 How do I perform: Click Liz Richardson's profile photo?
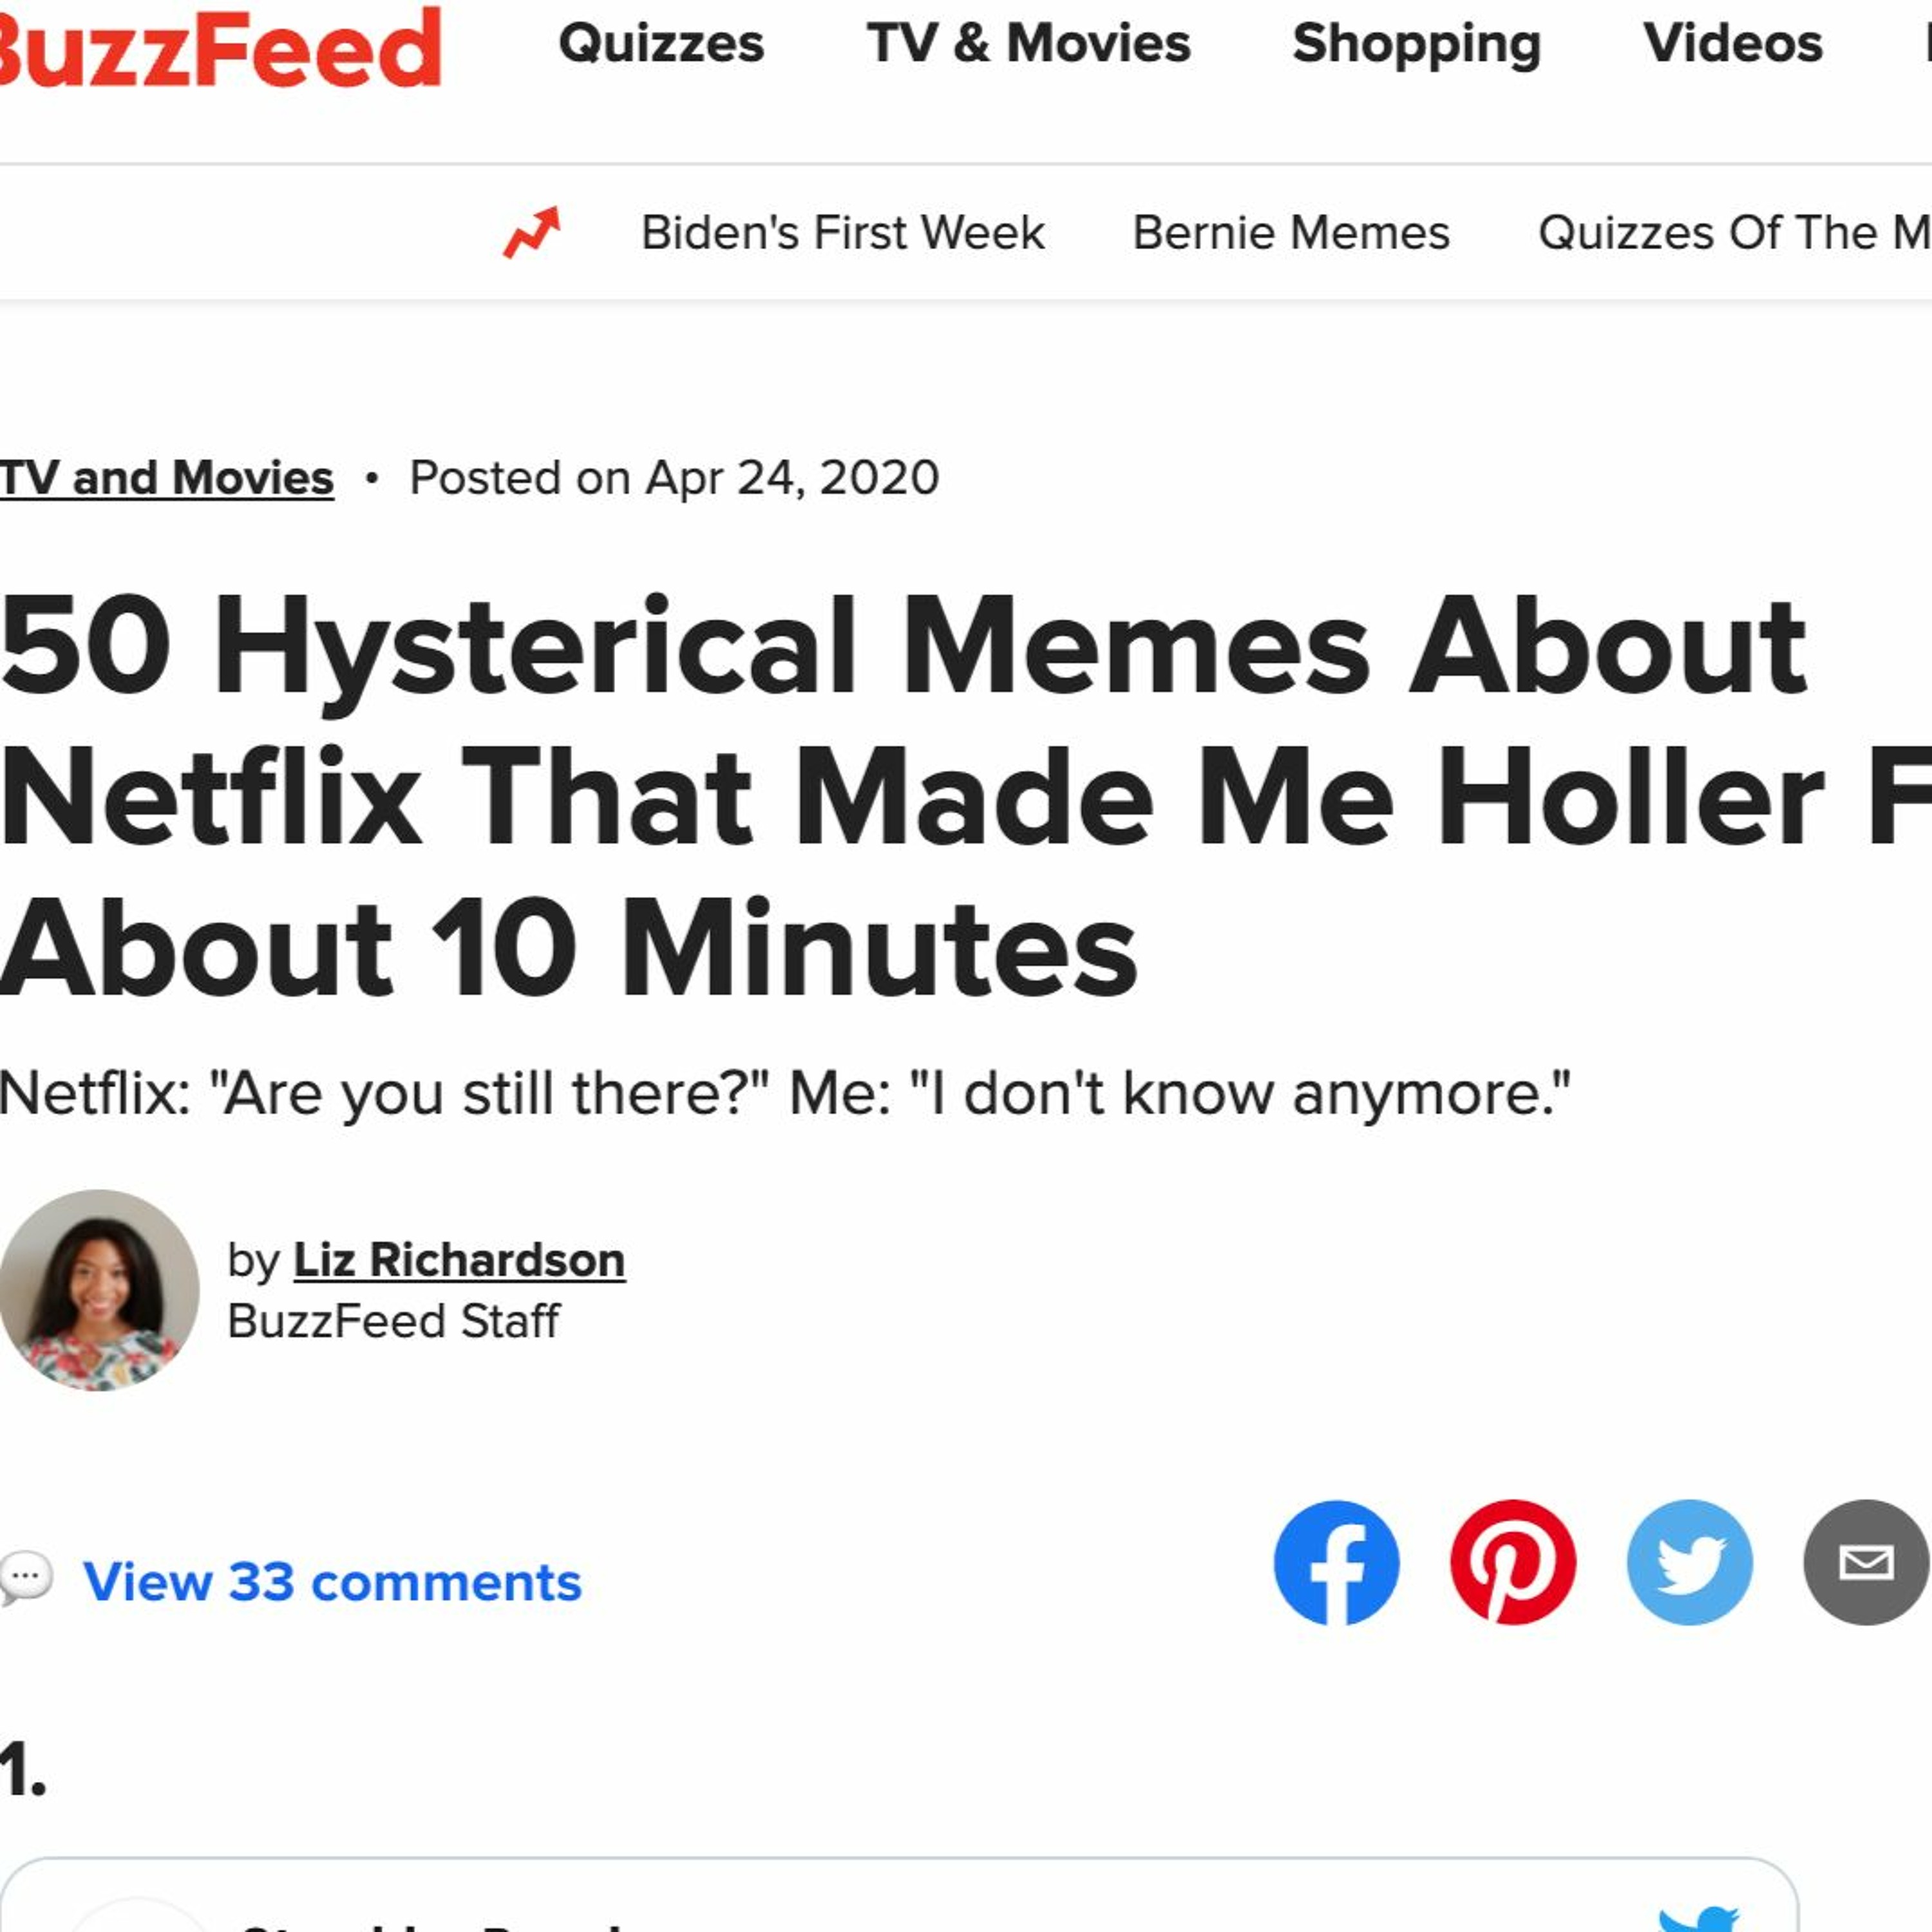(x=99, y=1290)
